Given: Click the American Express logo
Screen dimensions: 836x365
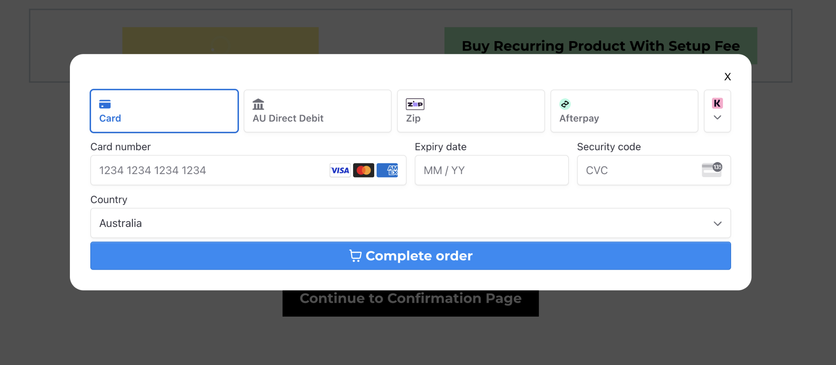Looking at the screenshot, I should coord(387,170).
